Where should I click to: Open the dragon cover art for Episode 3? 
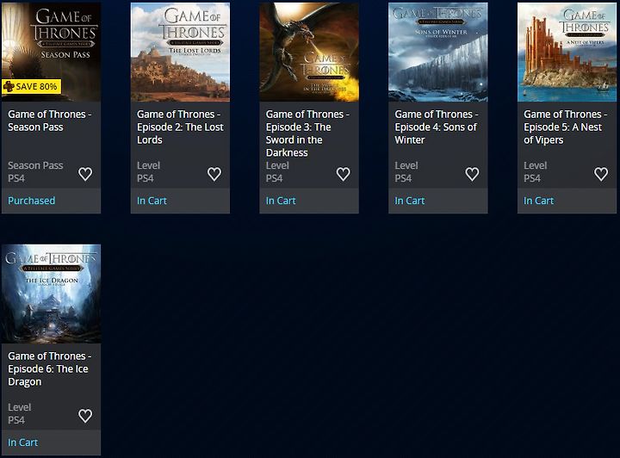click(x=309, y=53)
